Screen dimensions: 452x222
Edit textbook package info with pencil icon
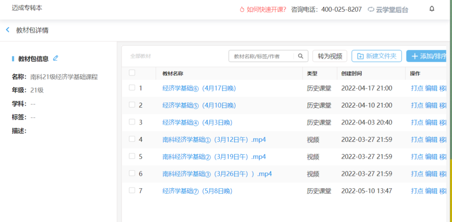click(x=56, y=58)
